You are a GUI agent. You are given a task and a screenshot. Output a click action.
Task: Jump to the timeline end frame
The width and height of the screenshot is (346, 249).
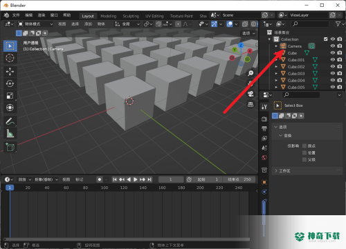(149, 179)
